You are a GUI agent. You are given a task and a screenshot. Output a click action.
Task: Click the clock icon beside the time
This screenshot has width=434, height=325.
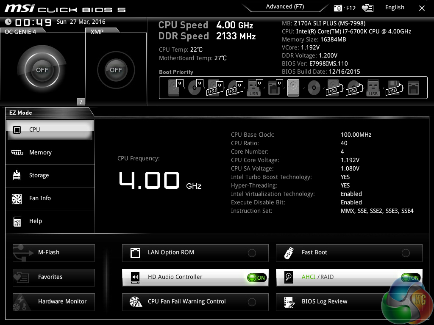click(x=8, y=22)
